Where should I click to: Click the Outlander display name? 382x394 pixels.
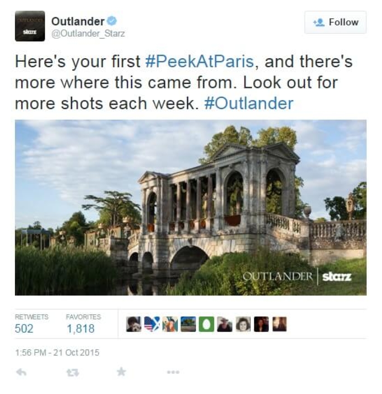[x=78, y=21]
